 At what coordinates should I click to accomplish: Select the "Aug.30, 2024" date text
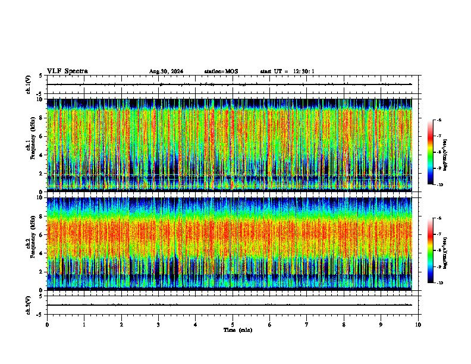point(166,71)
